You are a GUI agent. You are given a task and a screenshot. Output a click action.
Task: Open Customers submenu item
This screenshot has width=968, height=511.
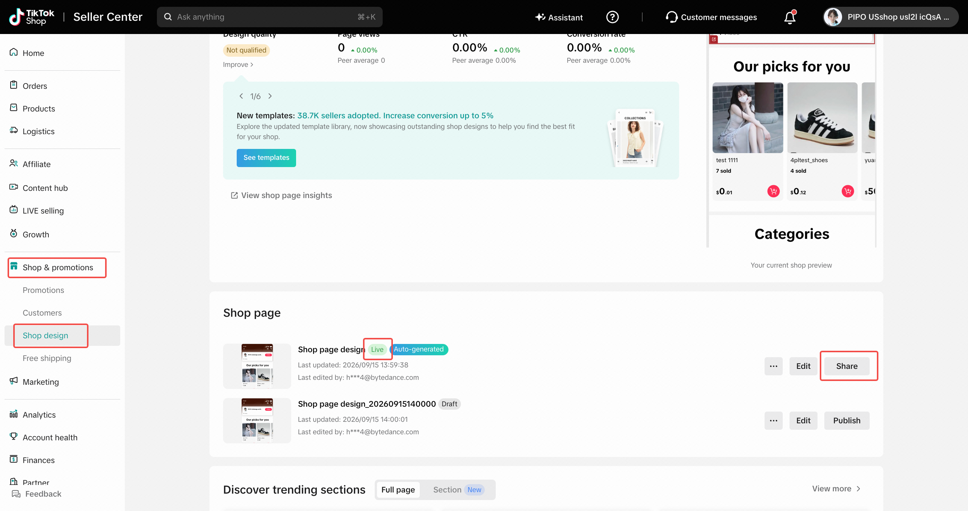coord(42,313)
